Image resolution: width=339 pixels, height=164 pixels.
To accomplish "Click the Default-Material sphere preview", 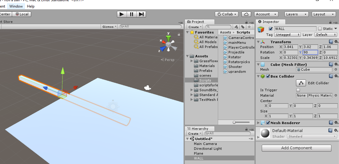I will tap(265, 133).
